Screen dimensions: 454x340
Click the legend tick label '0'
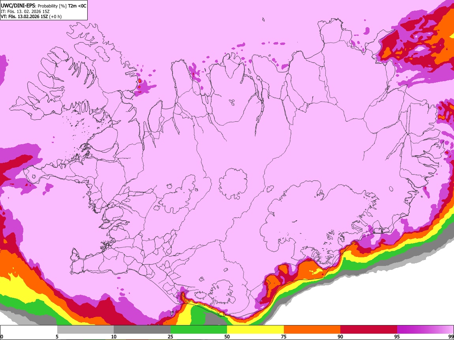2,336
